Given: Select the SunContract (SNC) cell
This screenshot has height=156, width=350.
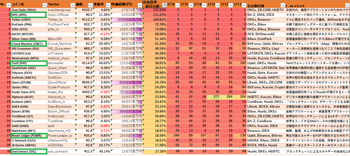Looking at the screenshot, I should point(28,151).
